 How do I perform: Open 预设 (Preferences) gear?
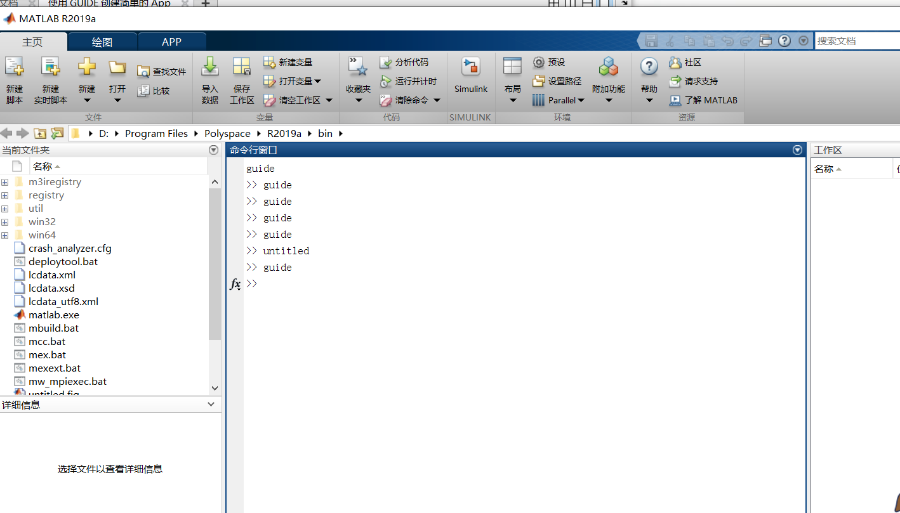pyautogui.click(x=548, y=62)
